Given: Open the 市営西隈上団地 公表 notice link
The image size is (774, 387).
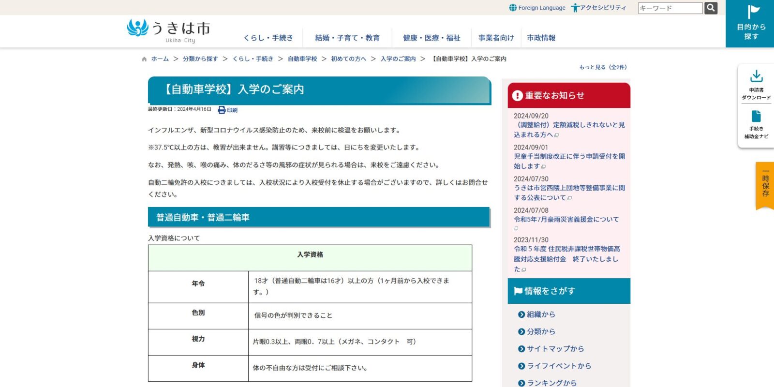Looking at the screenshot, I should coord(569,193).
